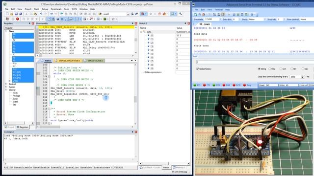Toggle the Global history checkbox
The height and width of the screenshot is (176, 314).
point(198,69)
